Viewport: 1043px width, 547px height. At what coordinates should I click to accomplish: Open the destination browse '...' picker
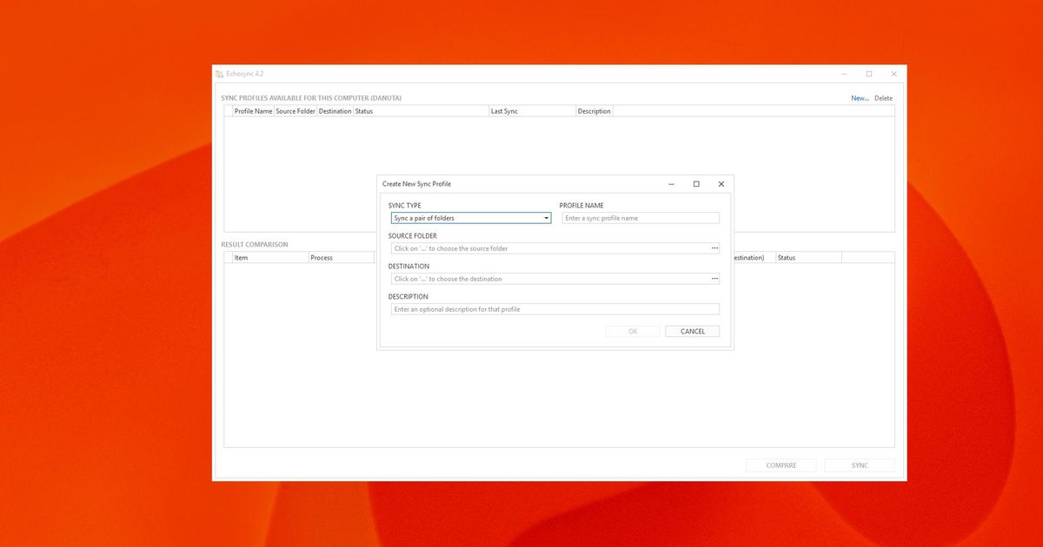point(714,278)
